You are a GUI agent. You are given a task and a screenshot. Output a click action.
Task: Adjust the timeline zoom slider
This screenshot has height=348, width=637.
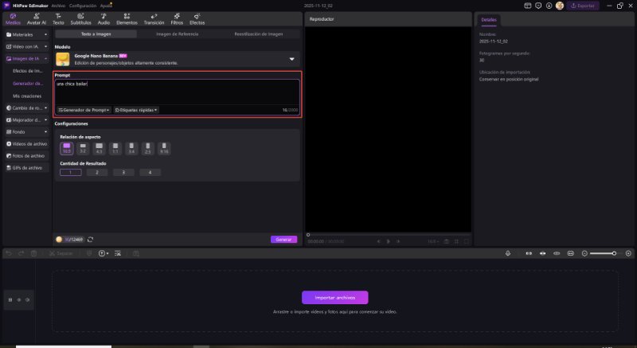point(614,253)
